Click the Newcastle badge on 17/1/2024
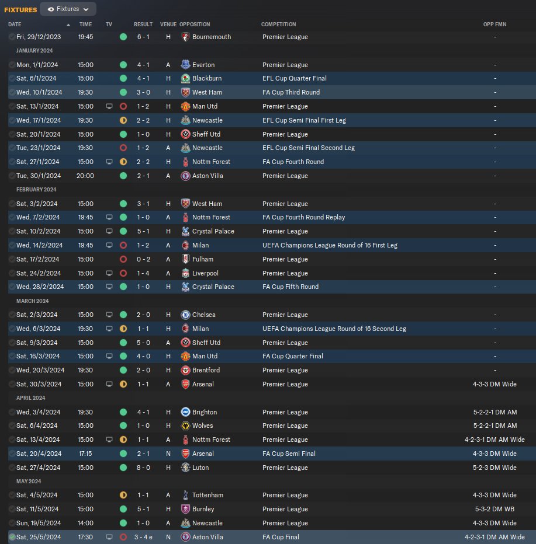This screenshot has height=544, width=536. (185, 120)
